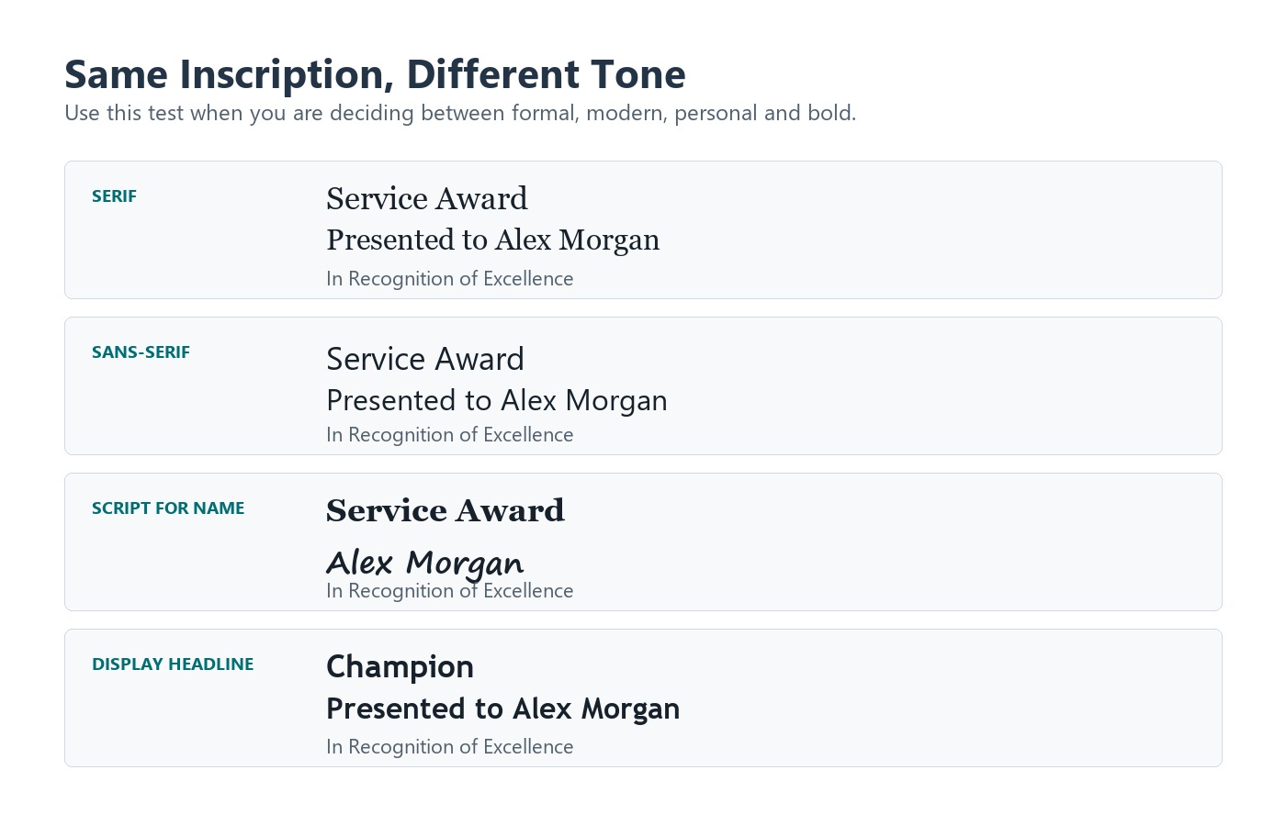Click the SERIF label
The width and height of the screenshot is (1286, 826).
click(x=114, y=196)
